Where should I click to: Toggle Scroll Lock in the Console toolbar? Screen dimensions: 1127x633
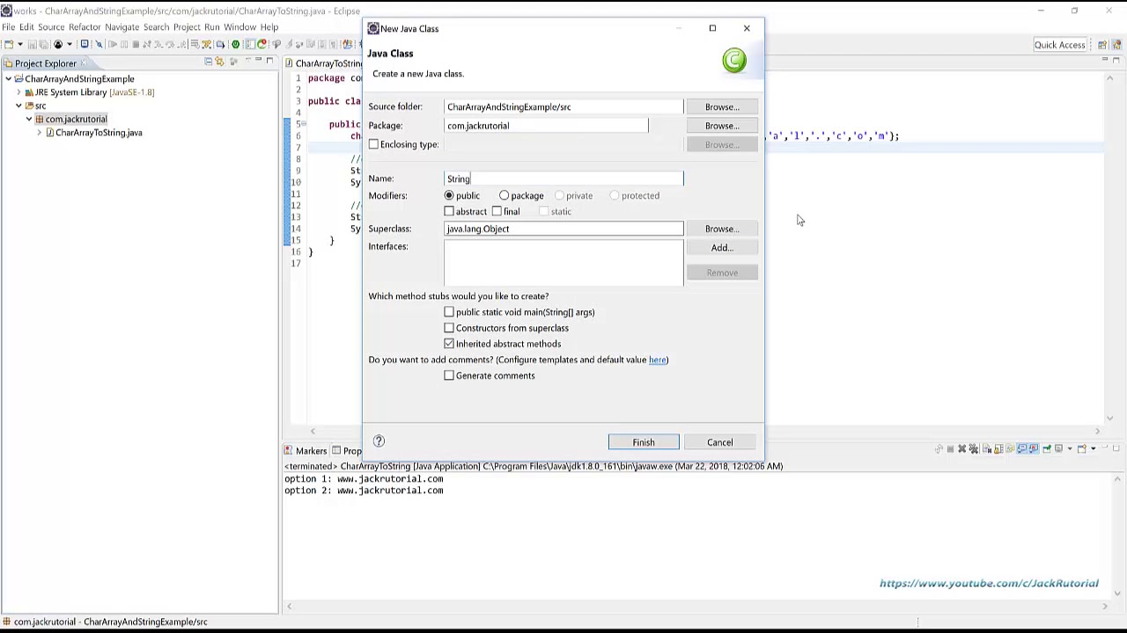(998, 449)
